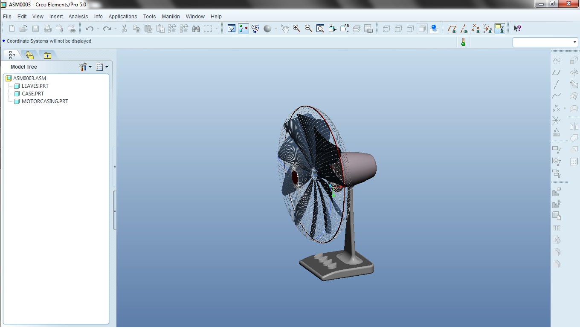Zoom out with magnifier minus icon
The width and height of the screenshot is (580, 329).
tap(308, 29)
